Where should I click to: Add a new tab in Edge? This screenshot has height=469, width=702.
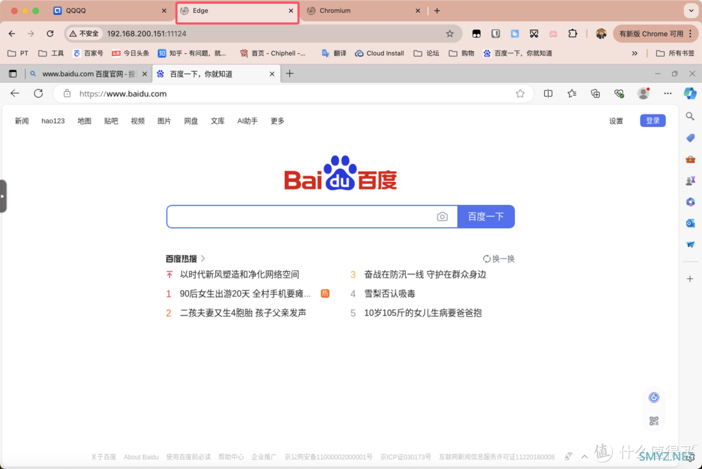[x=290, y=74]
